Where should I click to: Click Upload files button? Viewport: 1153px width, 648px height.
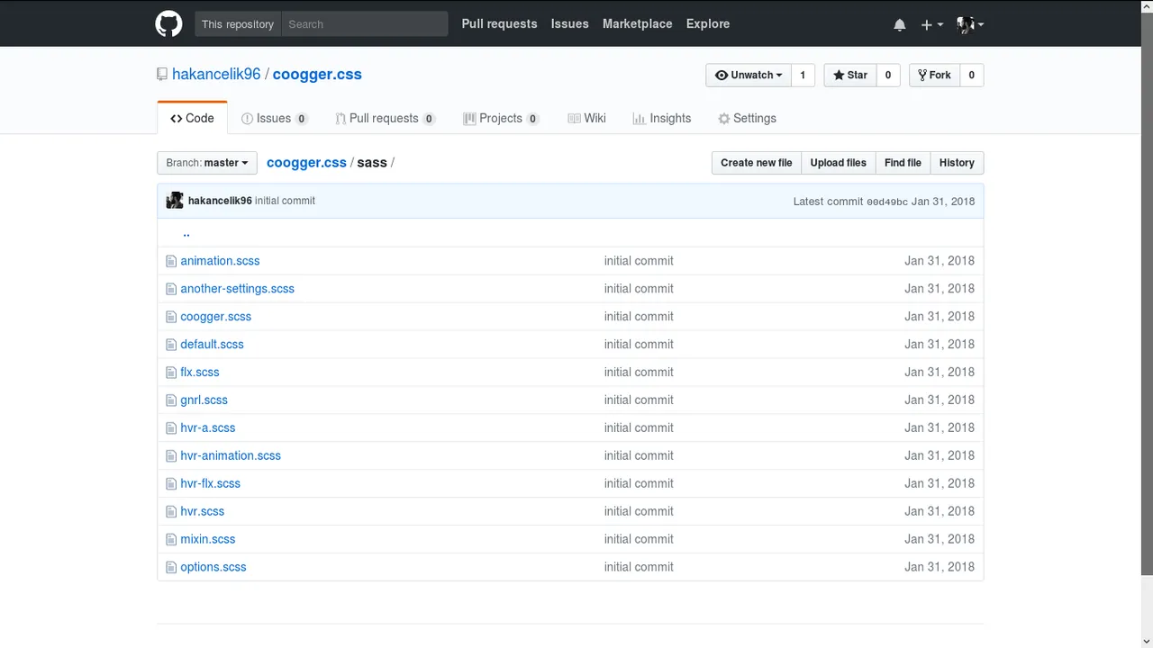[838, 163]
